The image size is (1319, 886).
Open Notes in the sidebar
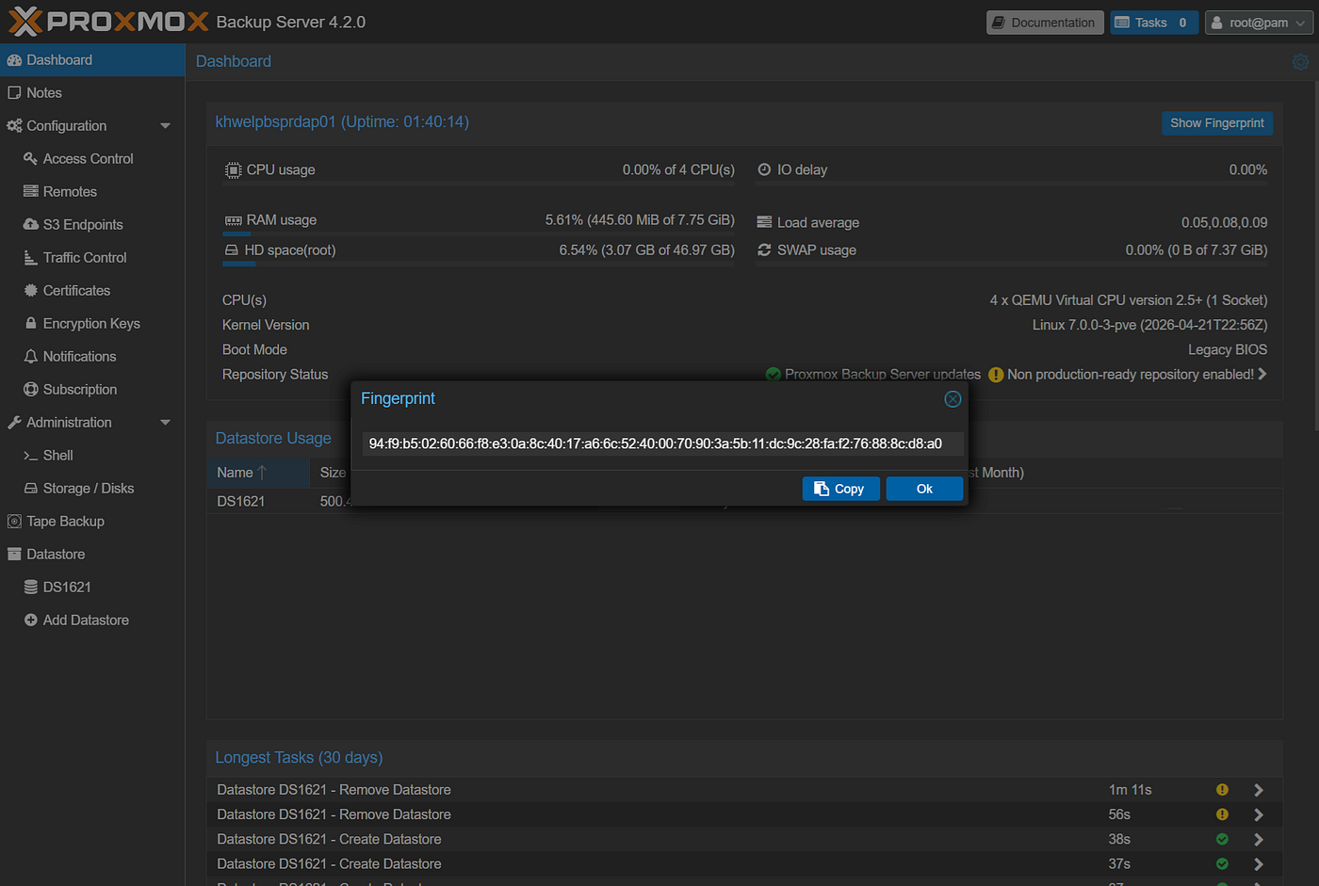(x=92, y=93)
